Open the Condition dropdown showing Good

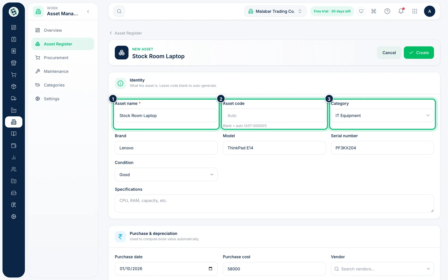[166, 174]
